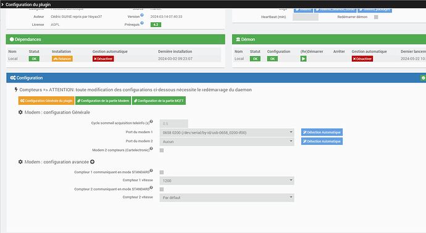Click the Dépendances panel circle icon
The width and height of the screenshot is (426, 233).
(x=12, y=39)
